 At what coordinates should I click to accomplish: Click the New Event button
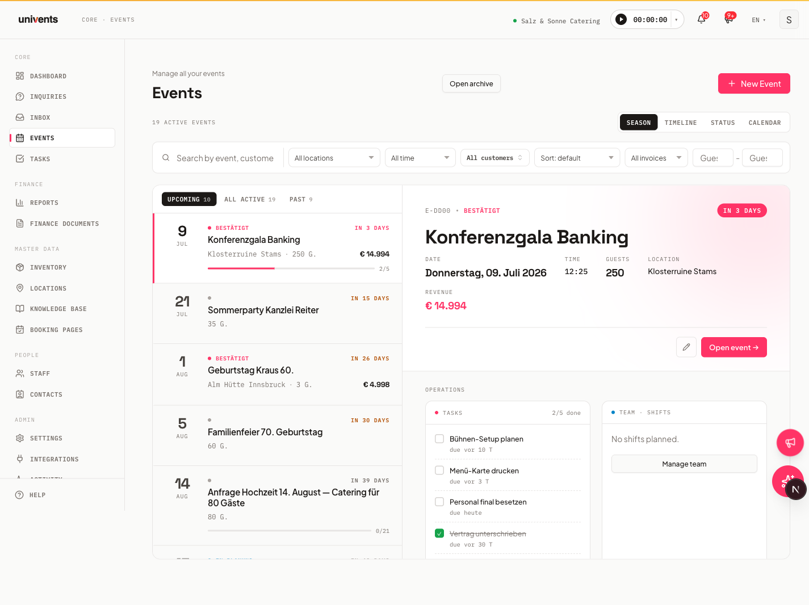point(754,83)
